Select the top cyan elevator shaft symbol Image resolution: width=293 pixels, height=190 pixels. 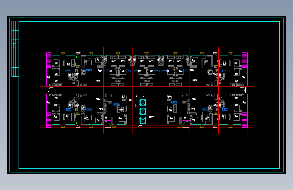[x=143, y=103]
